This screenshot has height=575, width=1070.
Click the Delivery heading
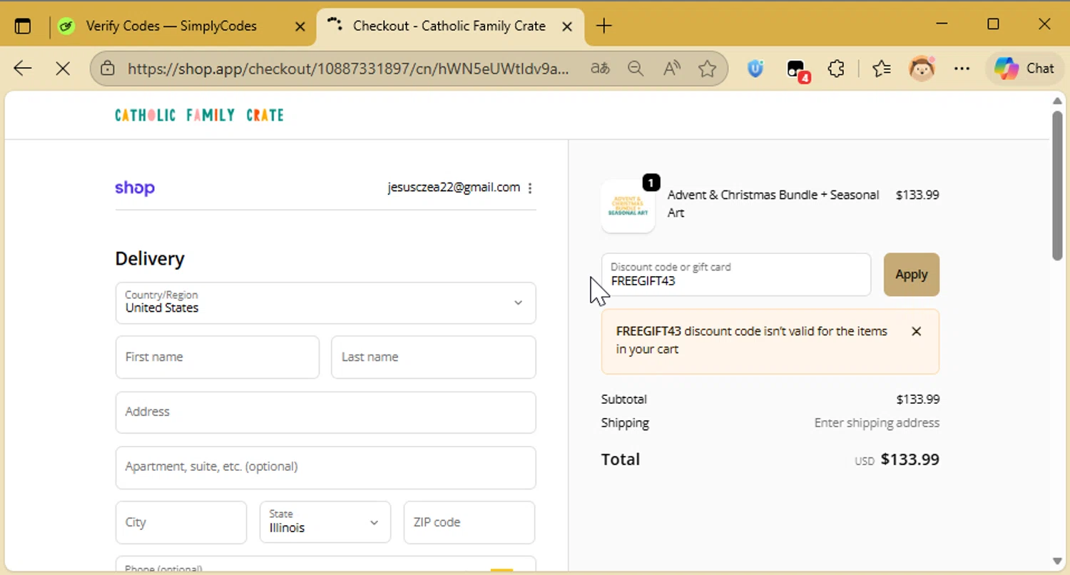[150, 258]
